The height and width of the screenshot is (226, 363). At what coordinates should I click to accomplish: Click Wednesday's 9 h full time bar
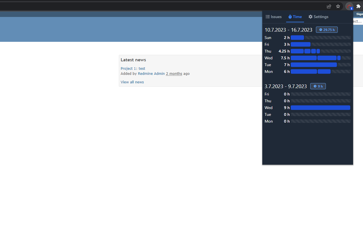coord(320,108)
